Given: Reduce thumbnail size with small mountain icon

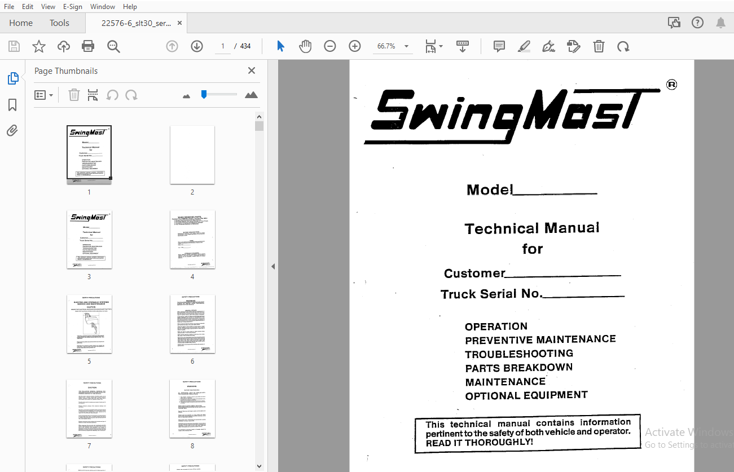Looking at the screenshot, I should pyautogui.click(x=187, y=96).
